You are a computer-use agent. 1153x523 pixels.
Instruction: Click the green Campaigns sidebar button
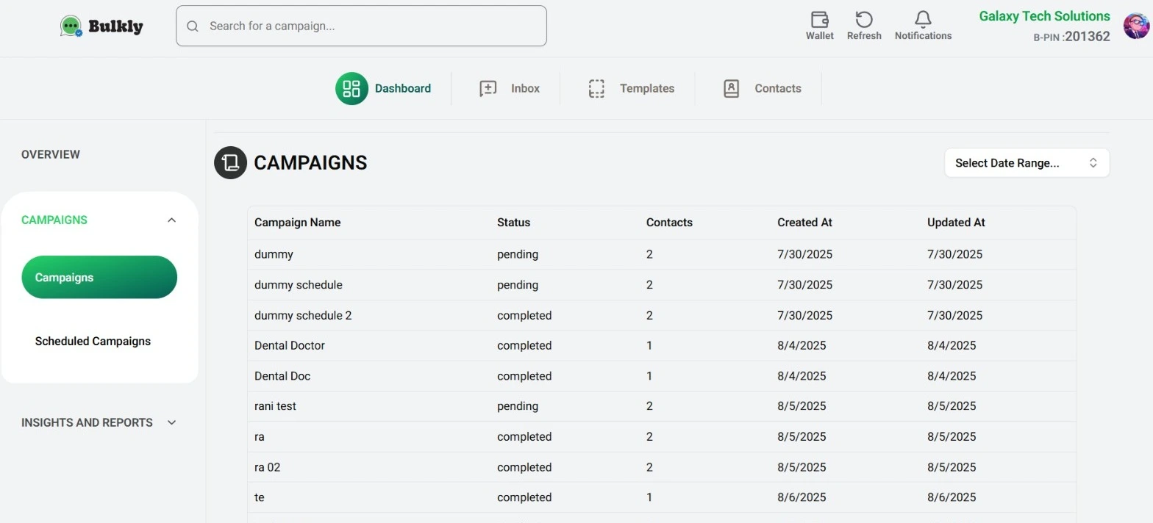[99, 278]
